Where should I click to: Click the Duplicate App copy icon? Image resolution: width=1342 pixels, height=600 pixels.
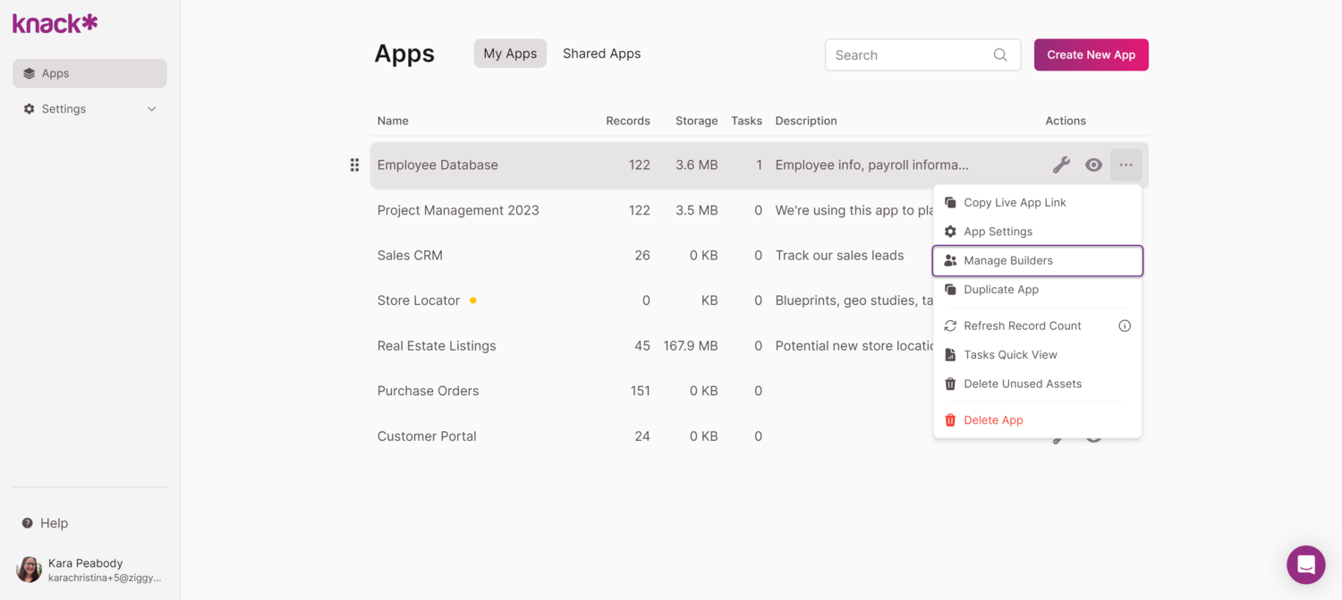950,289
